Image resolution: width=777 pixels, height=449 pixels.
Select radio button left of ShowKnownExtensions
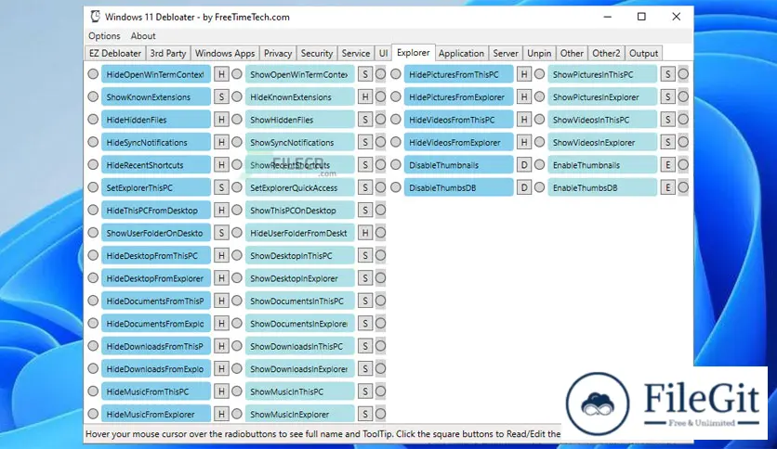click(x=93, y=96)
